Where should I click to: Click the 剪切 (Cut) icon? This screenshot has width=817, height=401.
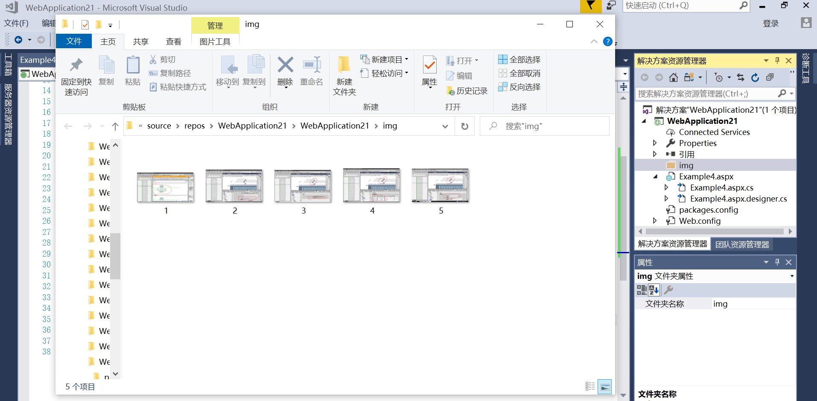coord(162,59)
